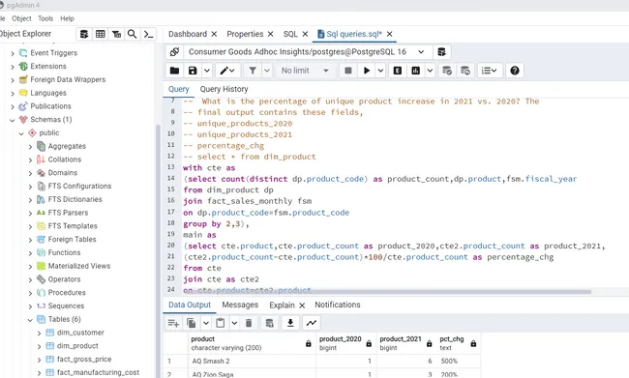Open the Object menu
This screenshot has height=378, width=629.
(21, 18)
